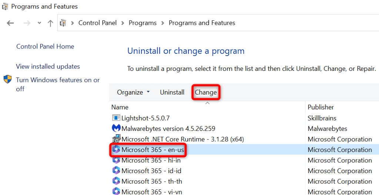The height and width of the screenshot is (195, 379).
Task: Click the Malwarebytes program icon
Action: pyautogui.click(x=116, y=129)
